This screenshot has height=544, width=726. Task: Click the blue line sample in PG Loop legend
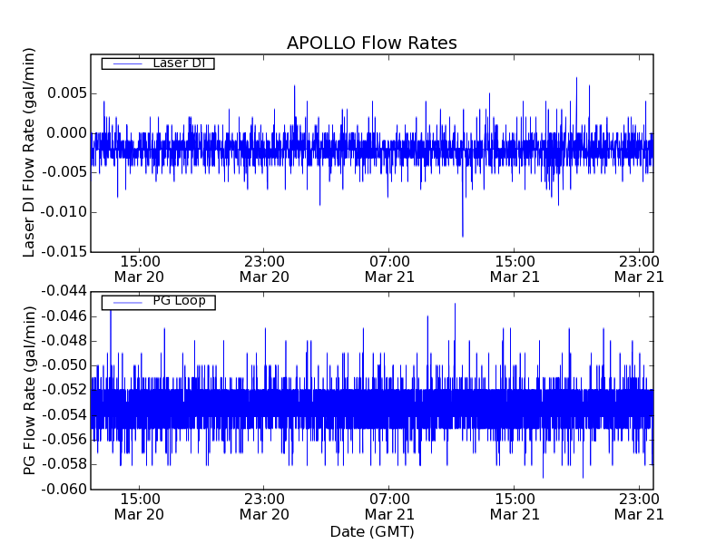pyautogui.click(x=126, y=302)
